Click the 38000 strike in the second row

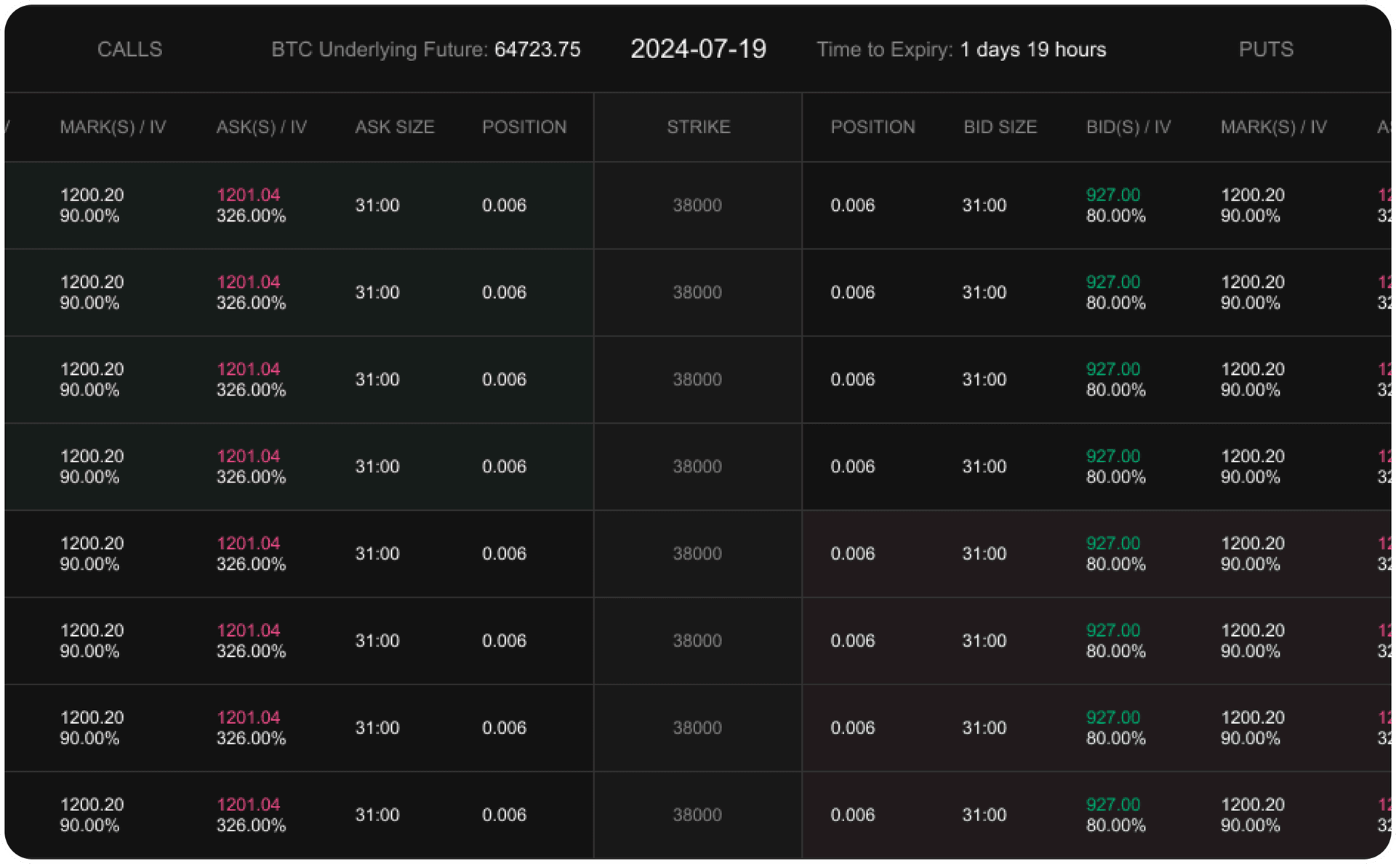coord(697,292)
